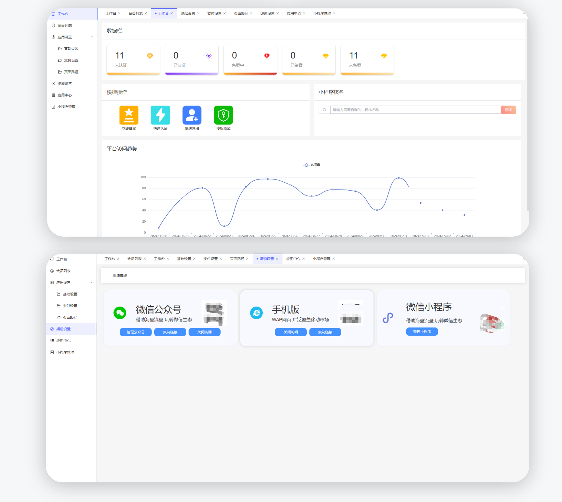Click the 微信小程序 link-shaped icon
Image resolution: width=562 pixels, height=502 pixels.
pos(388,318)
